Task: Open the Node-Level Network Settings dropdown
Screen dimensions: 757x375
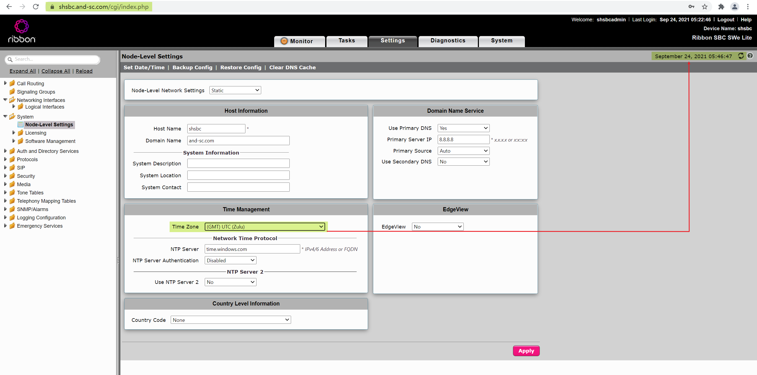Action: coord(235,90)
